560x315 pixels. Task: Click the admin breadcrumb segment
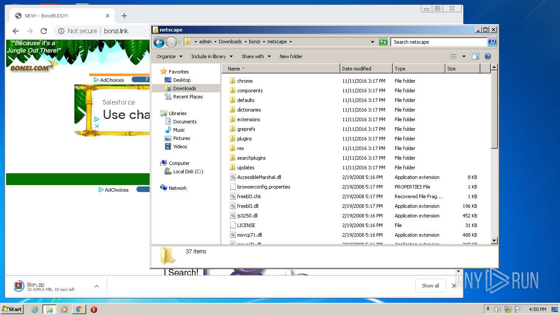[205, 42]
